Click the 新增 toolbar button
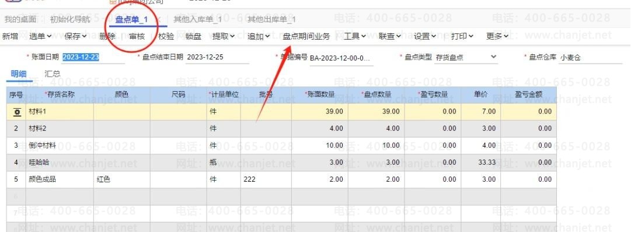 point(10,36)
